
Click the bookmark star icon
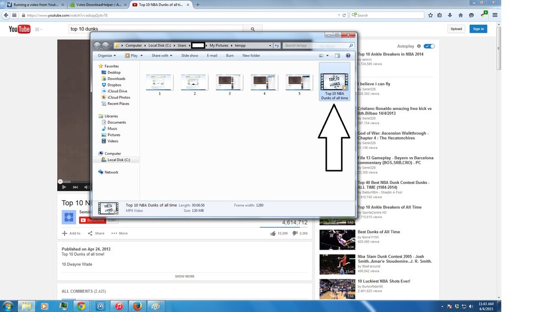(x=430, y=15)
